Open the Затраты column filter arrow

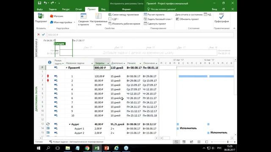coord(108,63)
